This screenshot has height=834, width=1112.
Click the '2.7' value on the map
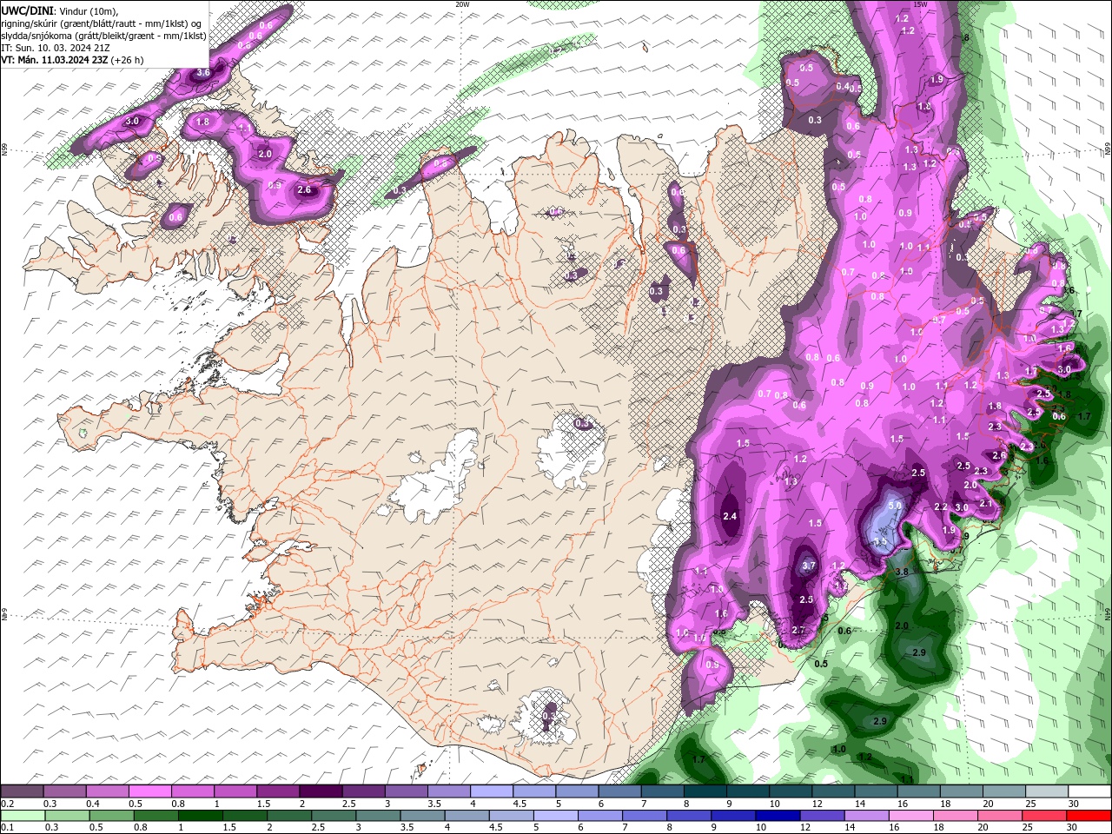(x=798, y=630)
